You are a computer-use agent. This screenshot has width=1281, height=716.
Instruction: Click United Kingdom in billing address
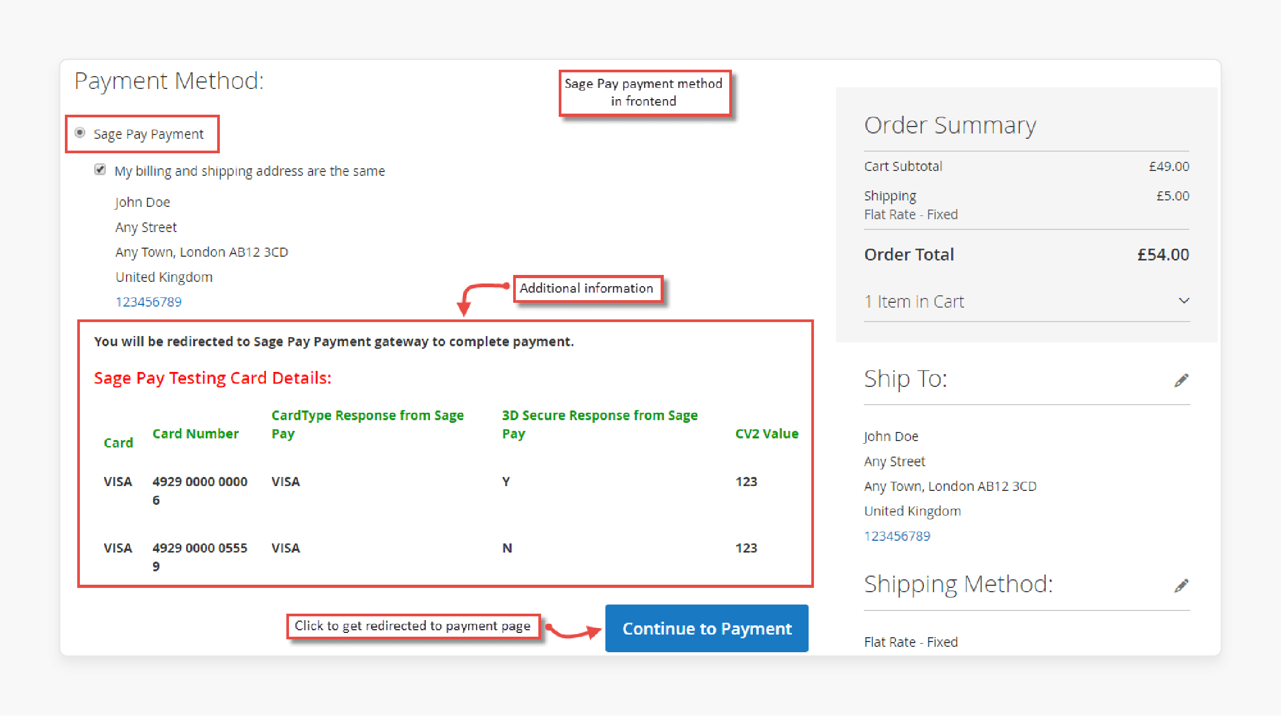coord(164,277)
